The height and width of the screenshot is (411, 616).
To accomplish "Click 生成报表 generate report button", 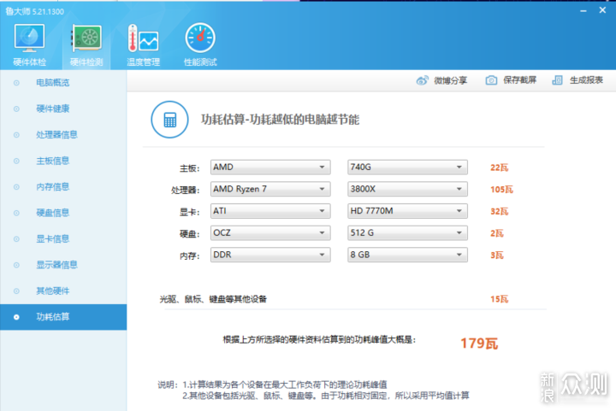I will [586, 80].
